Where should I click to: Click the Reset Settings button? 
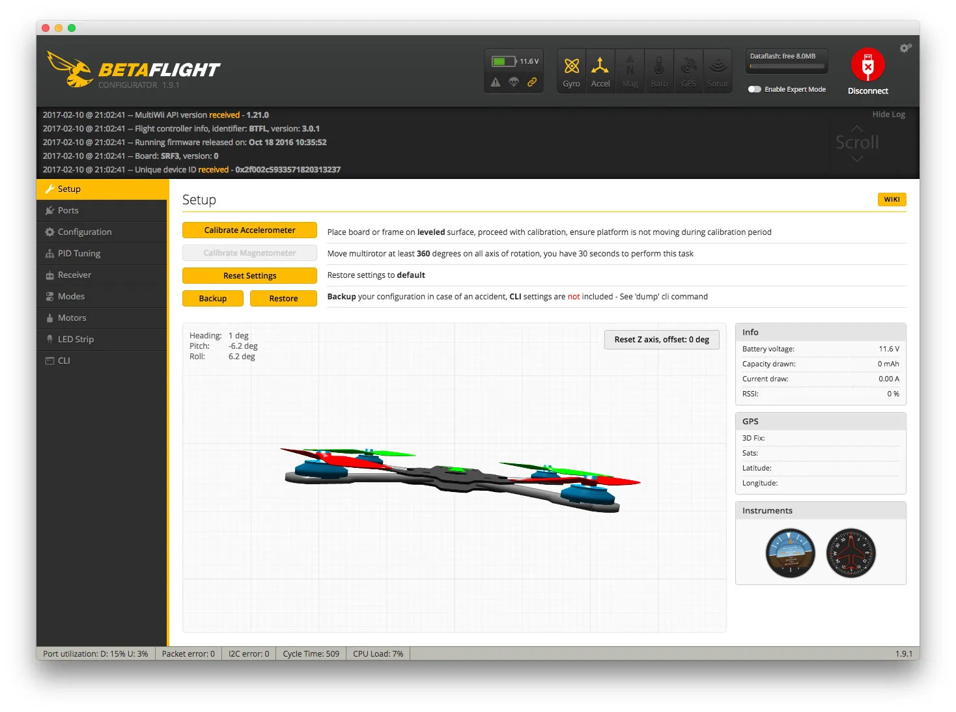(249, 276)
